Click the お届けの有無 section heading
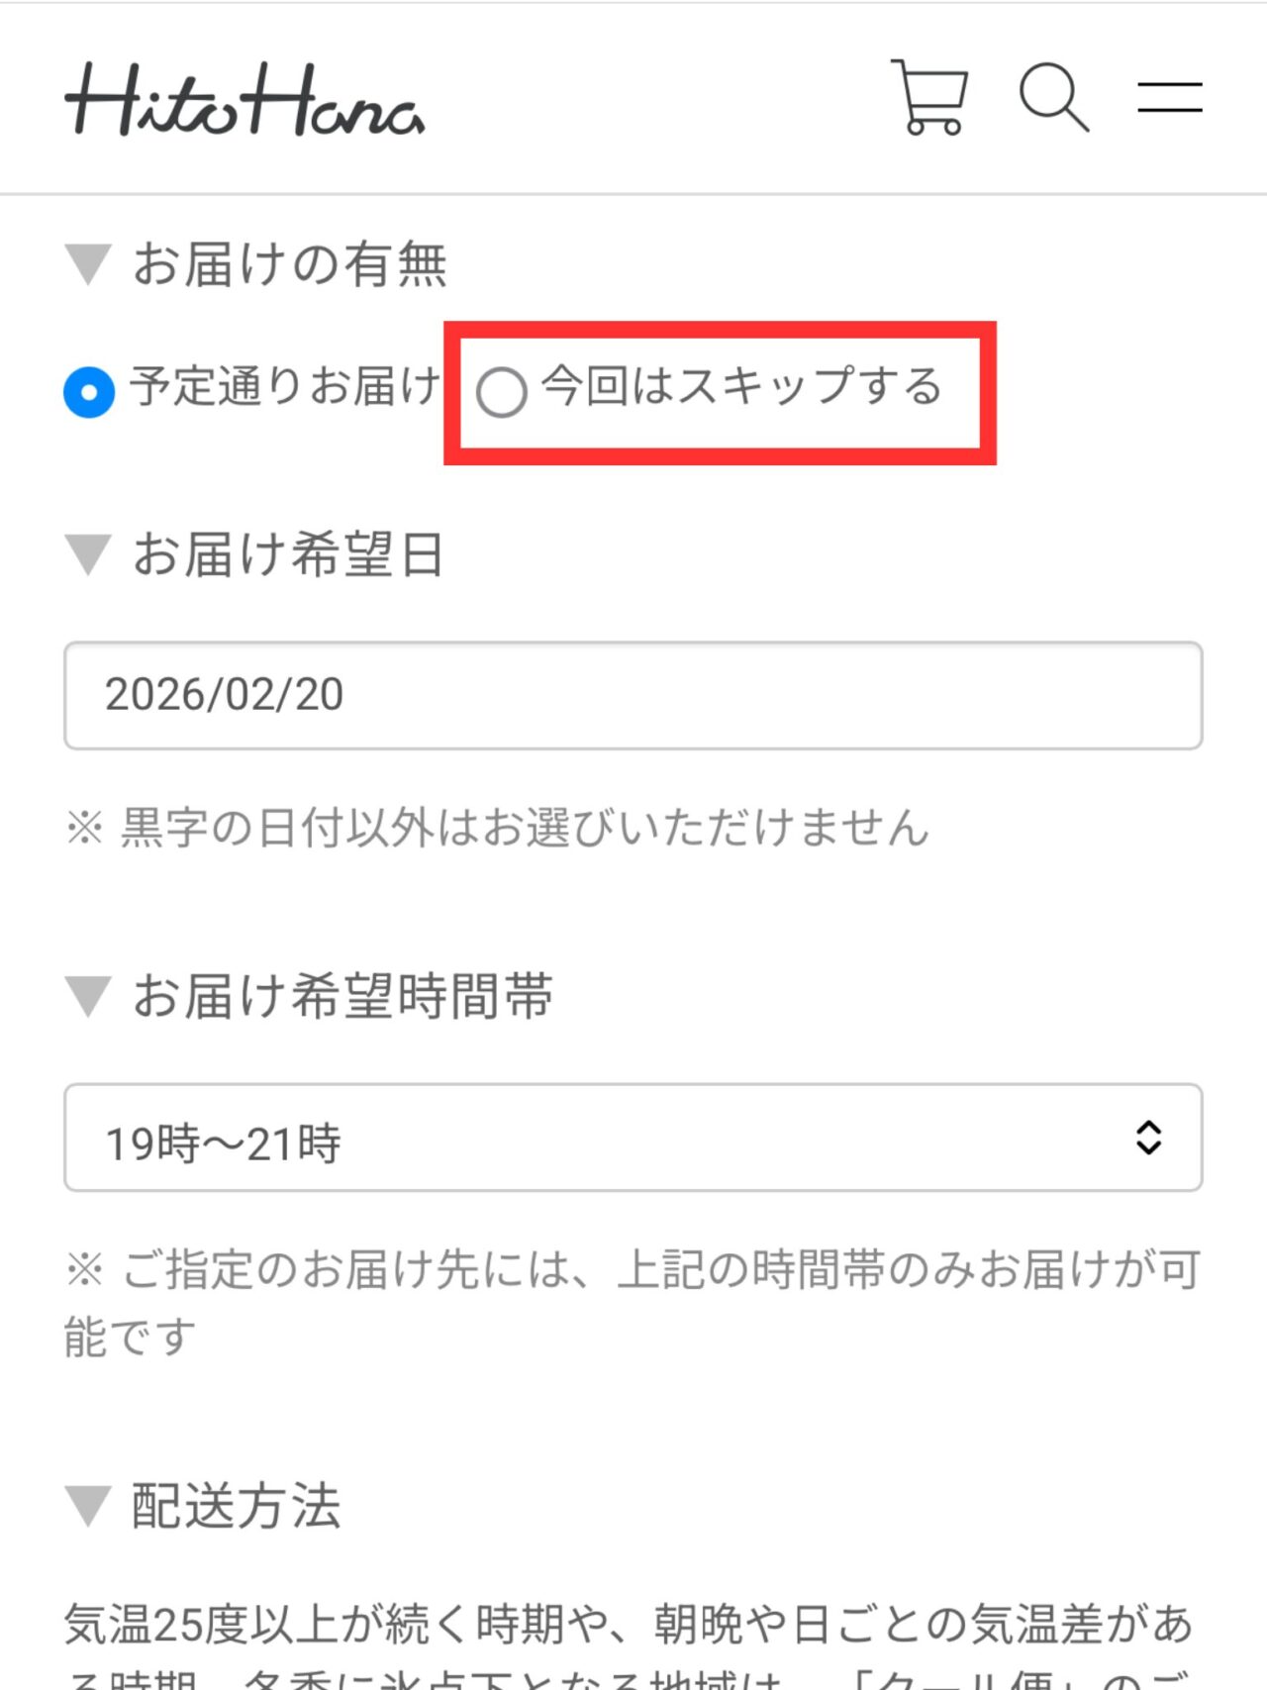 coord(290,264)
